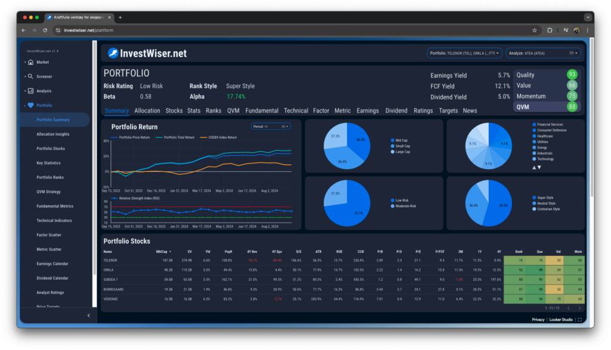Image resolution: width=611 pixels, height=350 pixels.
Task: Click the green QVM score 88 badge
Action: pos(572,107)
